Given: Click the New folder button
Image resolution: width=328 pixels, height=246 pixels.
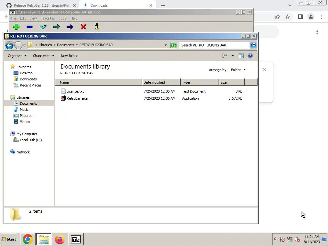Looking at the screenshot, I should click(x=69, y=56).
